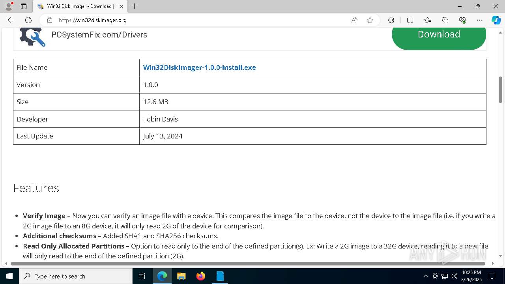The height and width of the screenshot is (284, 505).
Task: Select developer name 'Tobin Davis'
Action: (x=160, y=119)
